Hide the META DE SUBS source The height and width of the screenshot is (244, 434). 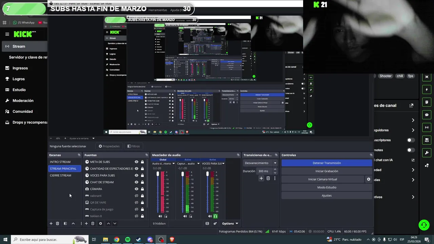(x=137, y=162)
